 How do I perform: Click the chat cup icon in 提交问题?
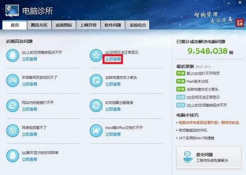click(x=188, y=157)
